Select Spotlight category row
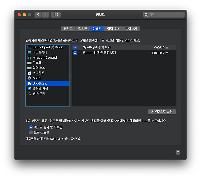This screenshot has width=201, height=179. 47,83
